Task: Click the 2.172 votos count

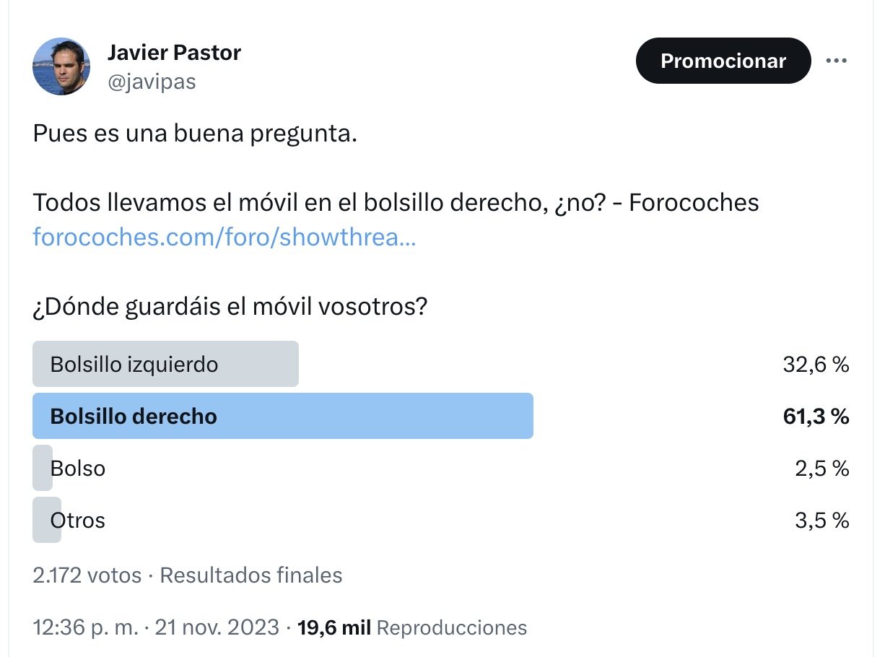Action: pos(87,575)
